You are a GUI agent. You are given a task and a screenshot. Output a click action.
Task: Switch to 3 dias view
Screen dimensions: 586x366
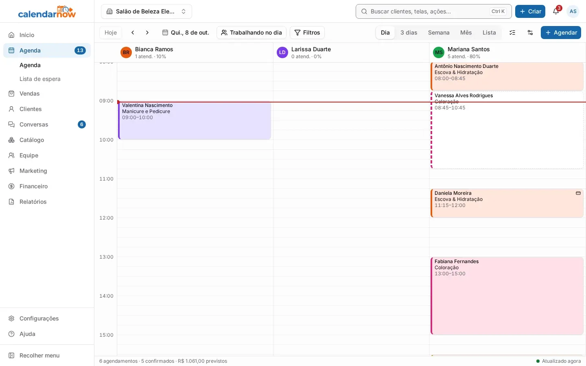coord(409,33)
